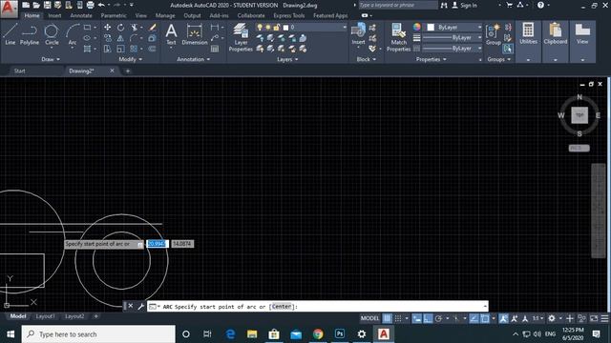This screenshot has height=343, width=611.
Task: Add a new drawing tab with plus
Action: (x=127, y=71)
